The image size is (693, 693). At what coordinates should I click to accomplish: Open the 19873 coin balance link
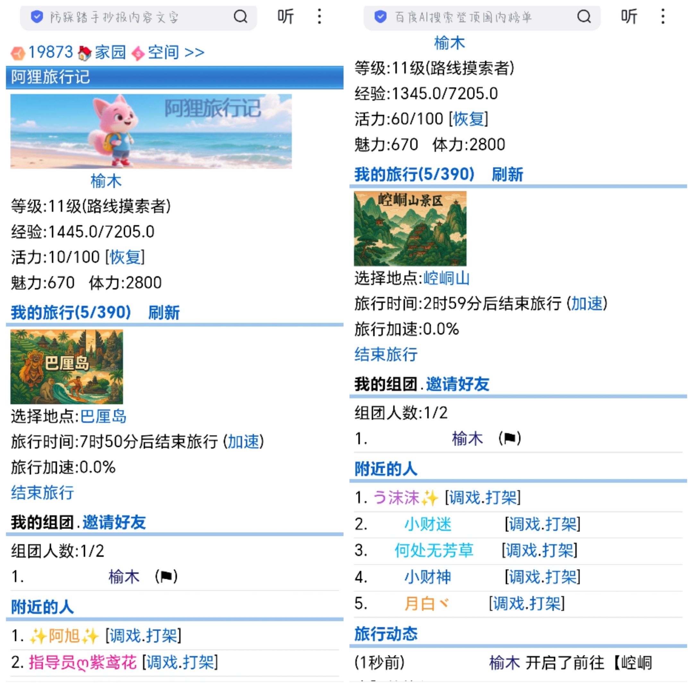tap(51, 52)
